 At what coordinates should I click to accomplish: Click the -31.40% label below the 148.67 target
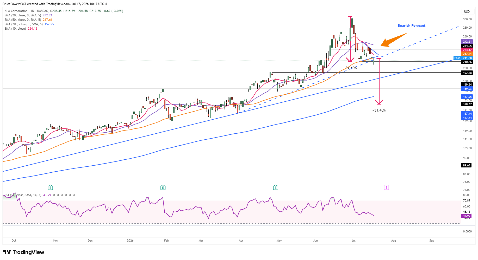379,110
